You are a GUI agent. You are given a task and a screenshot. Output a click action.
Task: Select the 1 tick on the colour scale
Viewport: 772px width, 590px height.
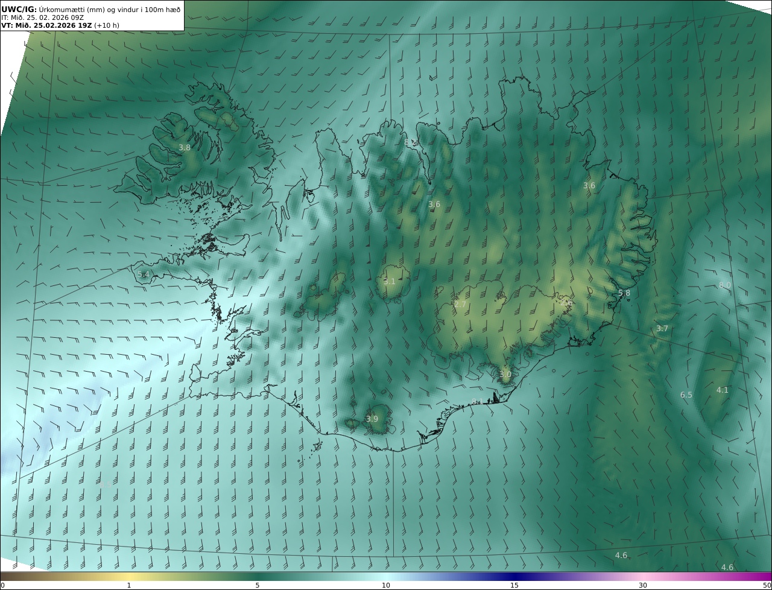[x=129, y=585]
